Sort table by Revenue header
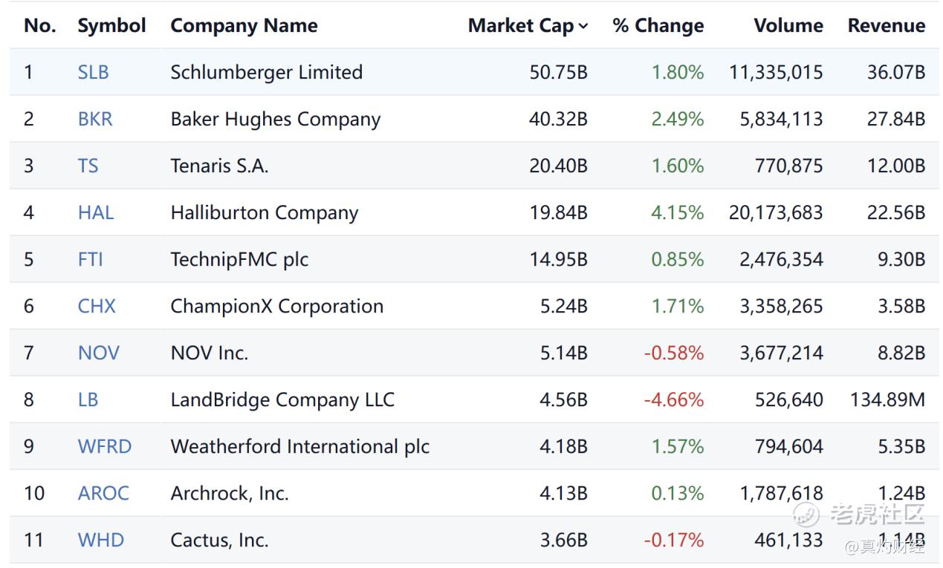The image size is (943, 568). [886, 26]
